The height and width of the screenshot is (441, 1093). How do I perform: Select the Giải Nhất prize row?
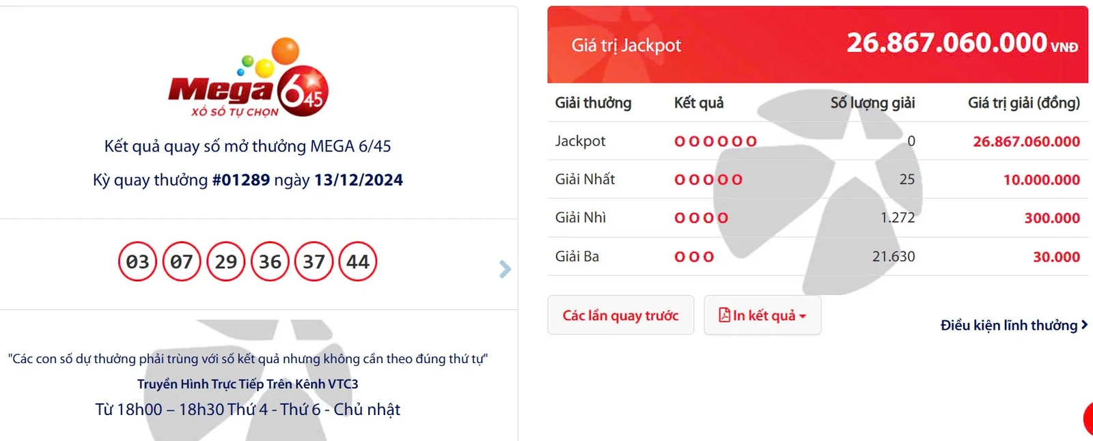coord(817,180)
